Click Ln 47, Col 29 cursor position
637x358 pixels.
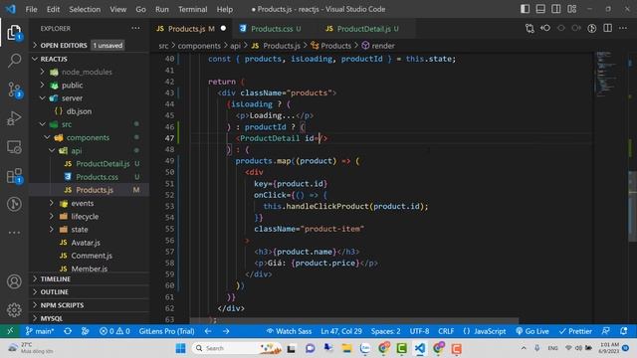[x=340, y=331]
